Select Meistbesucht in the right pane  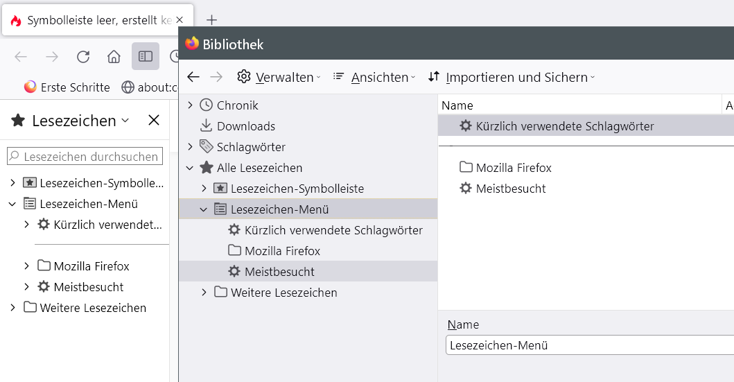[510, 189]
